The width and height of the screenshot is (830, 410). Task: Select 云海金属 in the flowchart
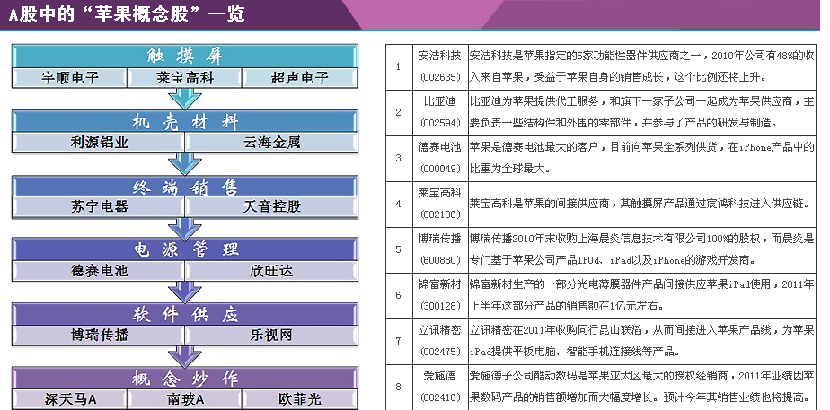(x=271, y=143)
